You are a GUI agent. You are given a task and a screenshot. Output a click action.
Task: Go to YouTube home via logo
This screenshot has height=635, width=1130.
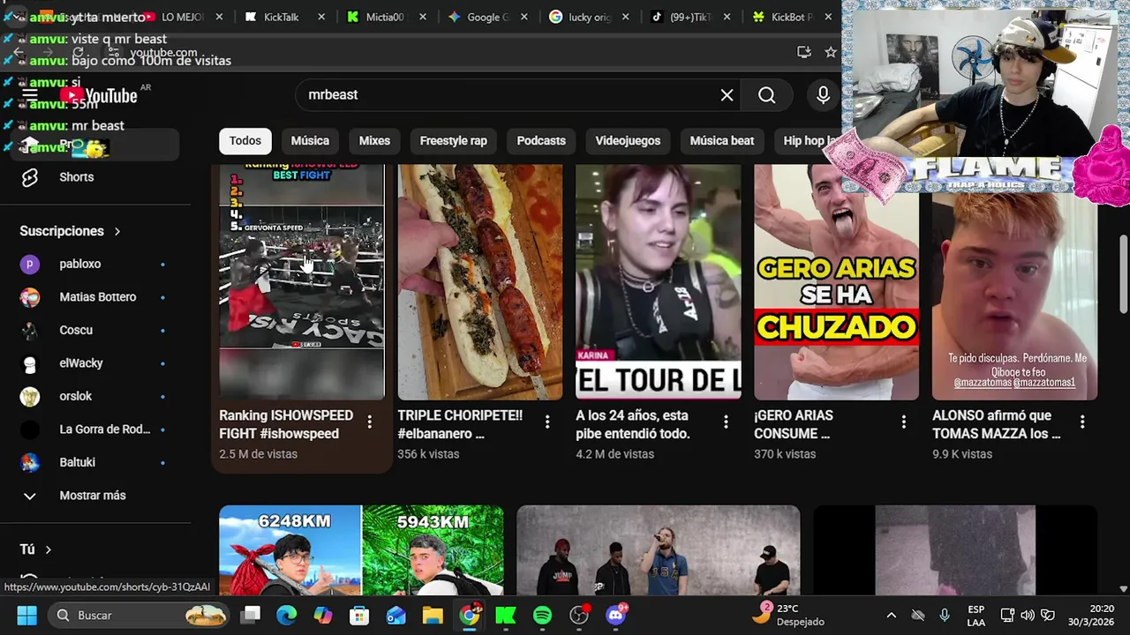point(99,95)
